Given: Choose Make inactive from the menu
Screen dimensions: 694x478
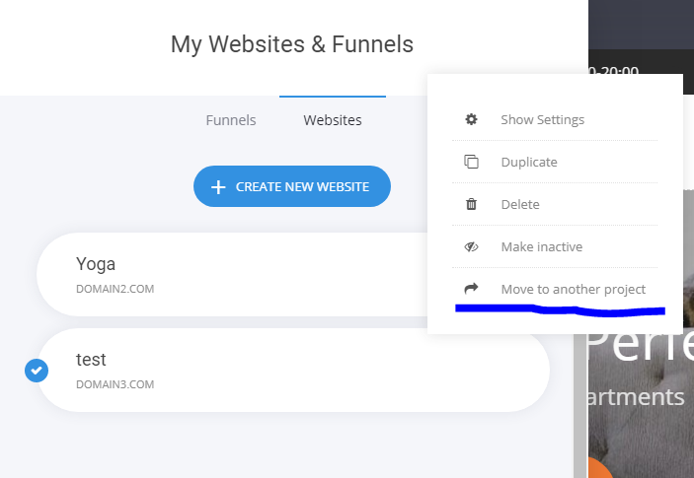Looking at the screenshot, I should point(541,246).
